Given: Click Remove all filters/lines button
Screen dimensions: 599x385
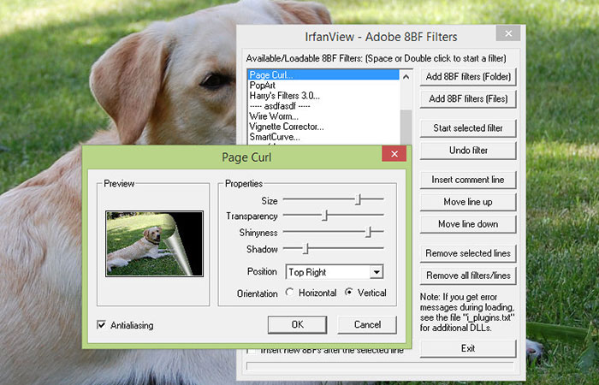Looking at the screenshot, I should pos(468,275).
